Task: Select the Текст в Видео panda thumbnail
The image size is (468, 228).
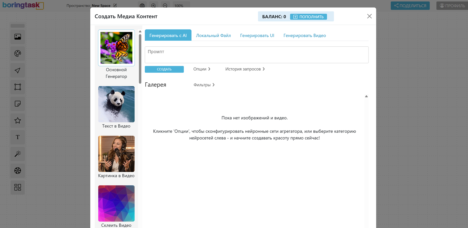Action: pyautogui.click(x=116, y=104)
